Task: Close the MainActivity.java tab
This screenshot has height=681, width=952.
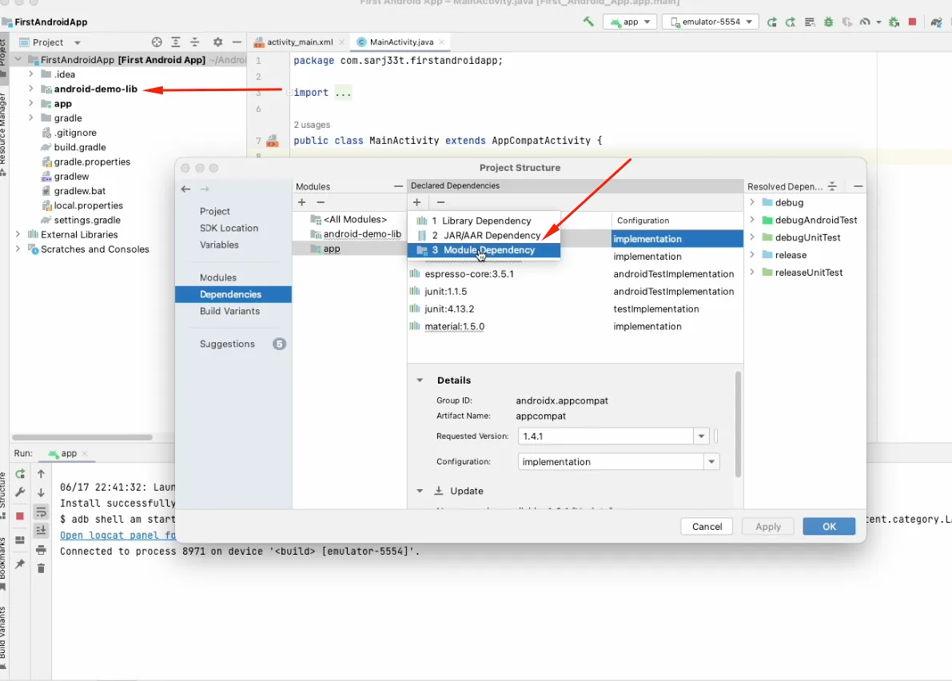Action: pyautogui.click(x=441, y=42)
